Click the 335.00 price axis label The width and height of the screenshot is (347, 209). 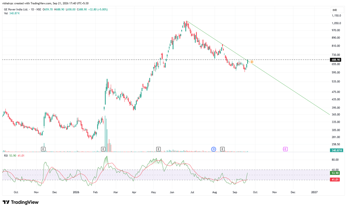click(x=336, y=122)
